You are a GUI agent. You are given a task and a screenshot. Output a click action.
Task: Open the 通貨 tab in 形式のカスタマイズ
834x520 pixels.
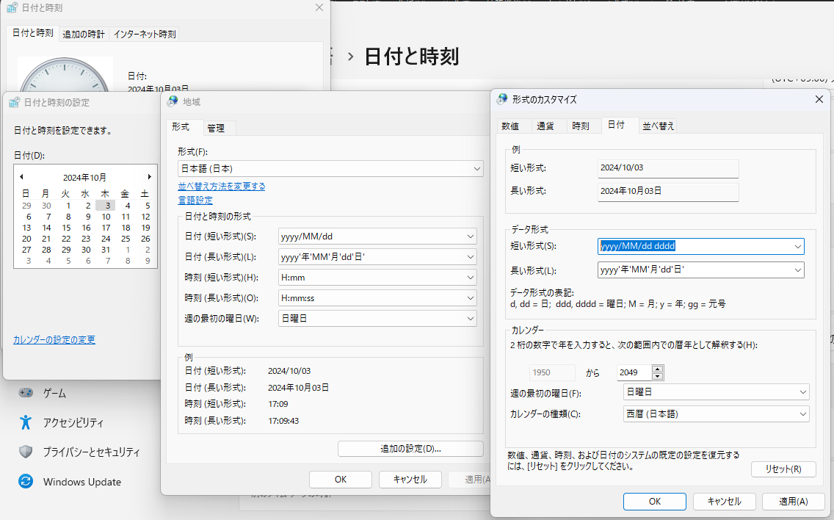[546, 126]
